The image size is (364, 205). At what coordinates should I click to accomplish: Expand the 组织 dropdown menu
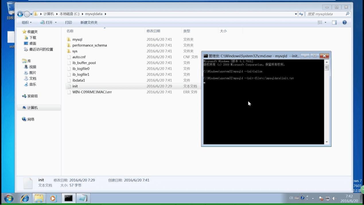click(26, 22)
